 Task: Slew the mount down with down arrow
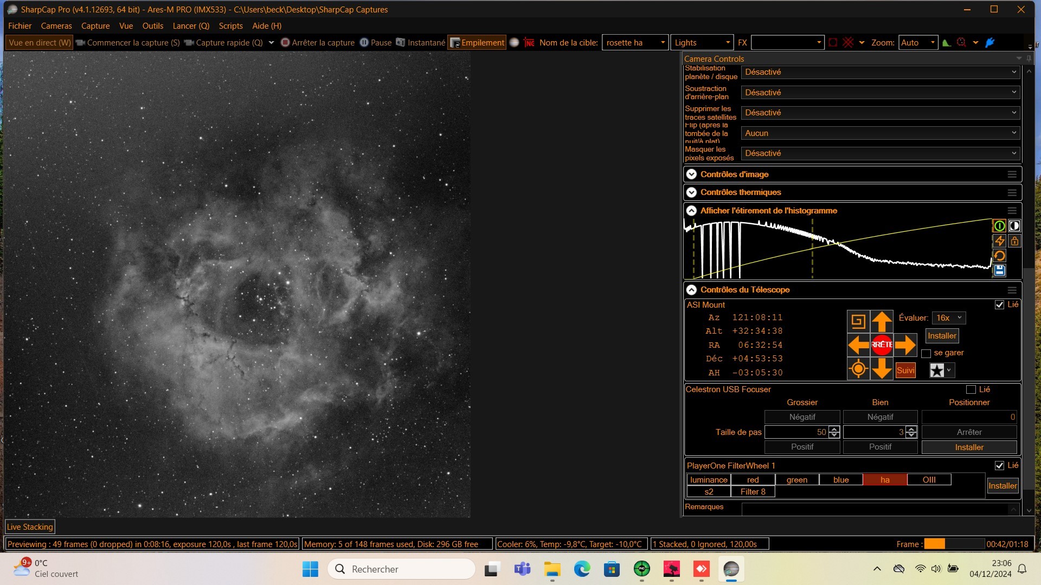coord(882,369)
